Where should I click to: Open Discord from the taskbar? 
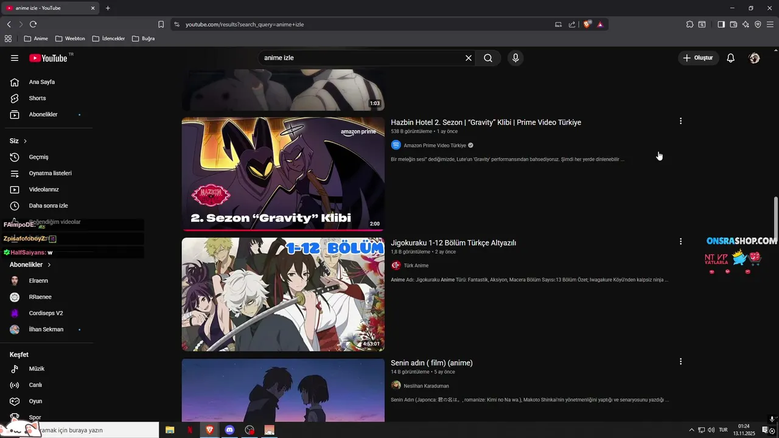(229, 430)
